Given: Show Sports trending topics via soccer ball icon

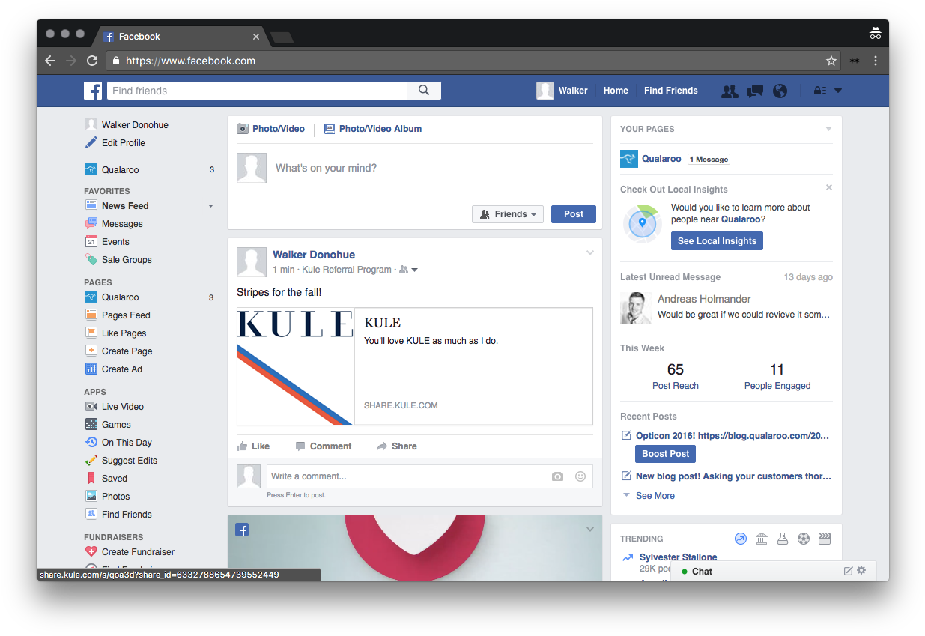Looking at the screenshot, I should tap(804, 538).
